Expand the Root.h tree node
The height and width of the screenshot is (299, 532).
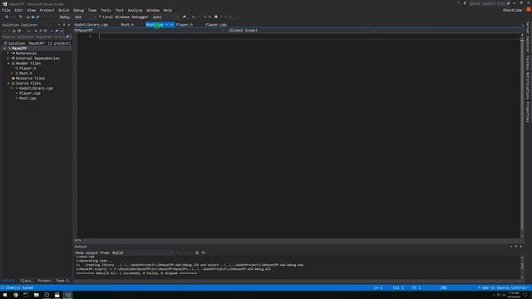point(12,73)
